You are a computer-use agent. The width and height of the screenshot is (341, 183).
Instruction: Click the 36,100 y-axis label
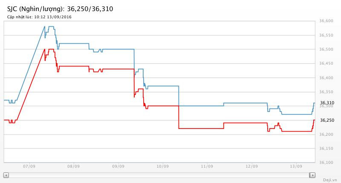[x=326, y=162]
